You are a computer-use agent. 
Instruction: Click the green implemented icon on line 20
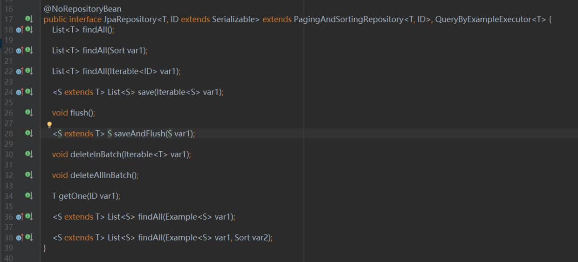28,50
